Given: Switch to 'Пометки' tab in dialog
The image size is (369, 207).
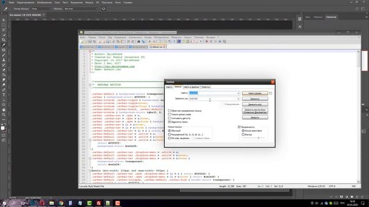Looking at the screenshot, I should (x=206, y=87).
